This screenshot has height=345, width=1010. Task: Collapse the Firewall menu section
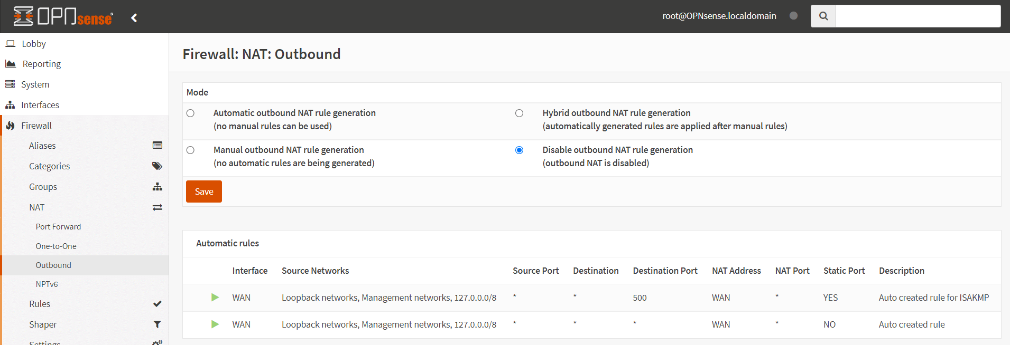click(36, 126)
